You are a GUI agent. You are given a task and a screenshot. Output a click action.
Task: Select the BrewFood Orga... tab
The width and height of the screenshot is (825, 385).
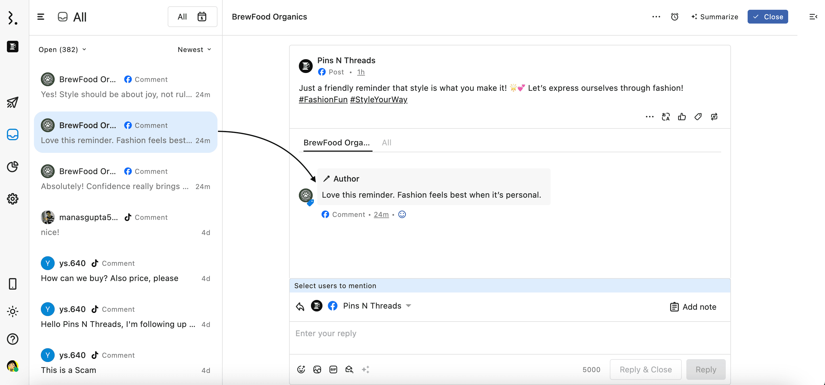tap(336, 143)
